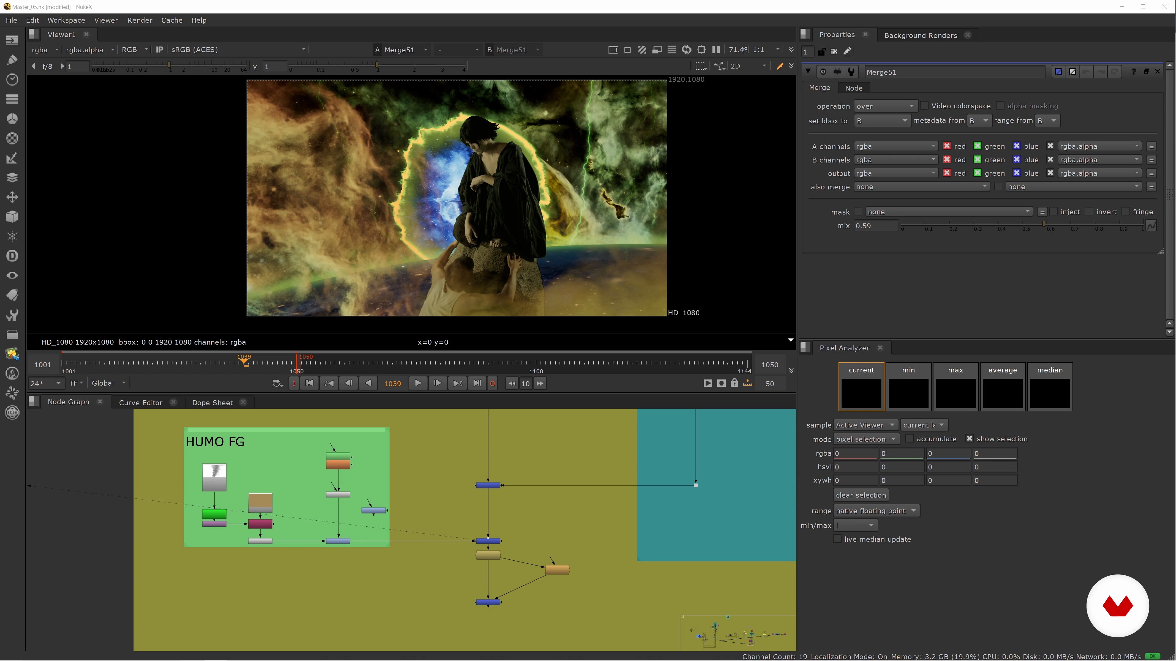The image size is (1176, 661).
Task: Enable Video colorspace checkbox
Action: tap(924, 106)
